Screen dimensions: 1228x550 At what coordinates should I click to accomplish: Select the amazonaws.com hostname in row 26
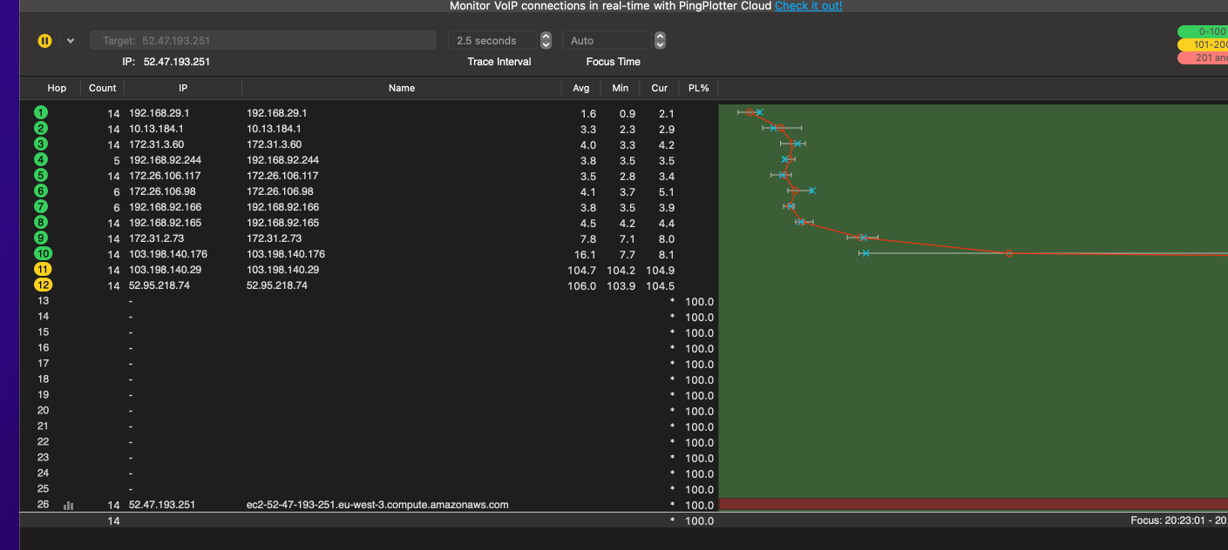(377, 505)
